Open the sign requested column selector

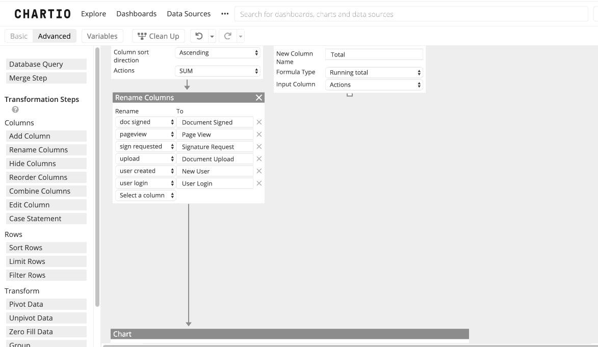[x=145, y=146]
